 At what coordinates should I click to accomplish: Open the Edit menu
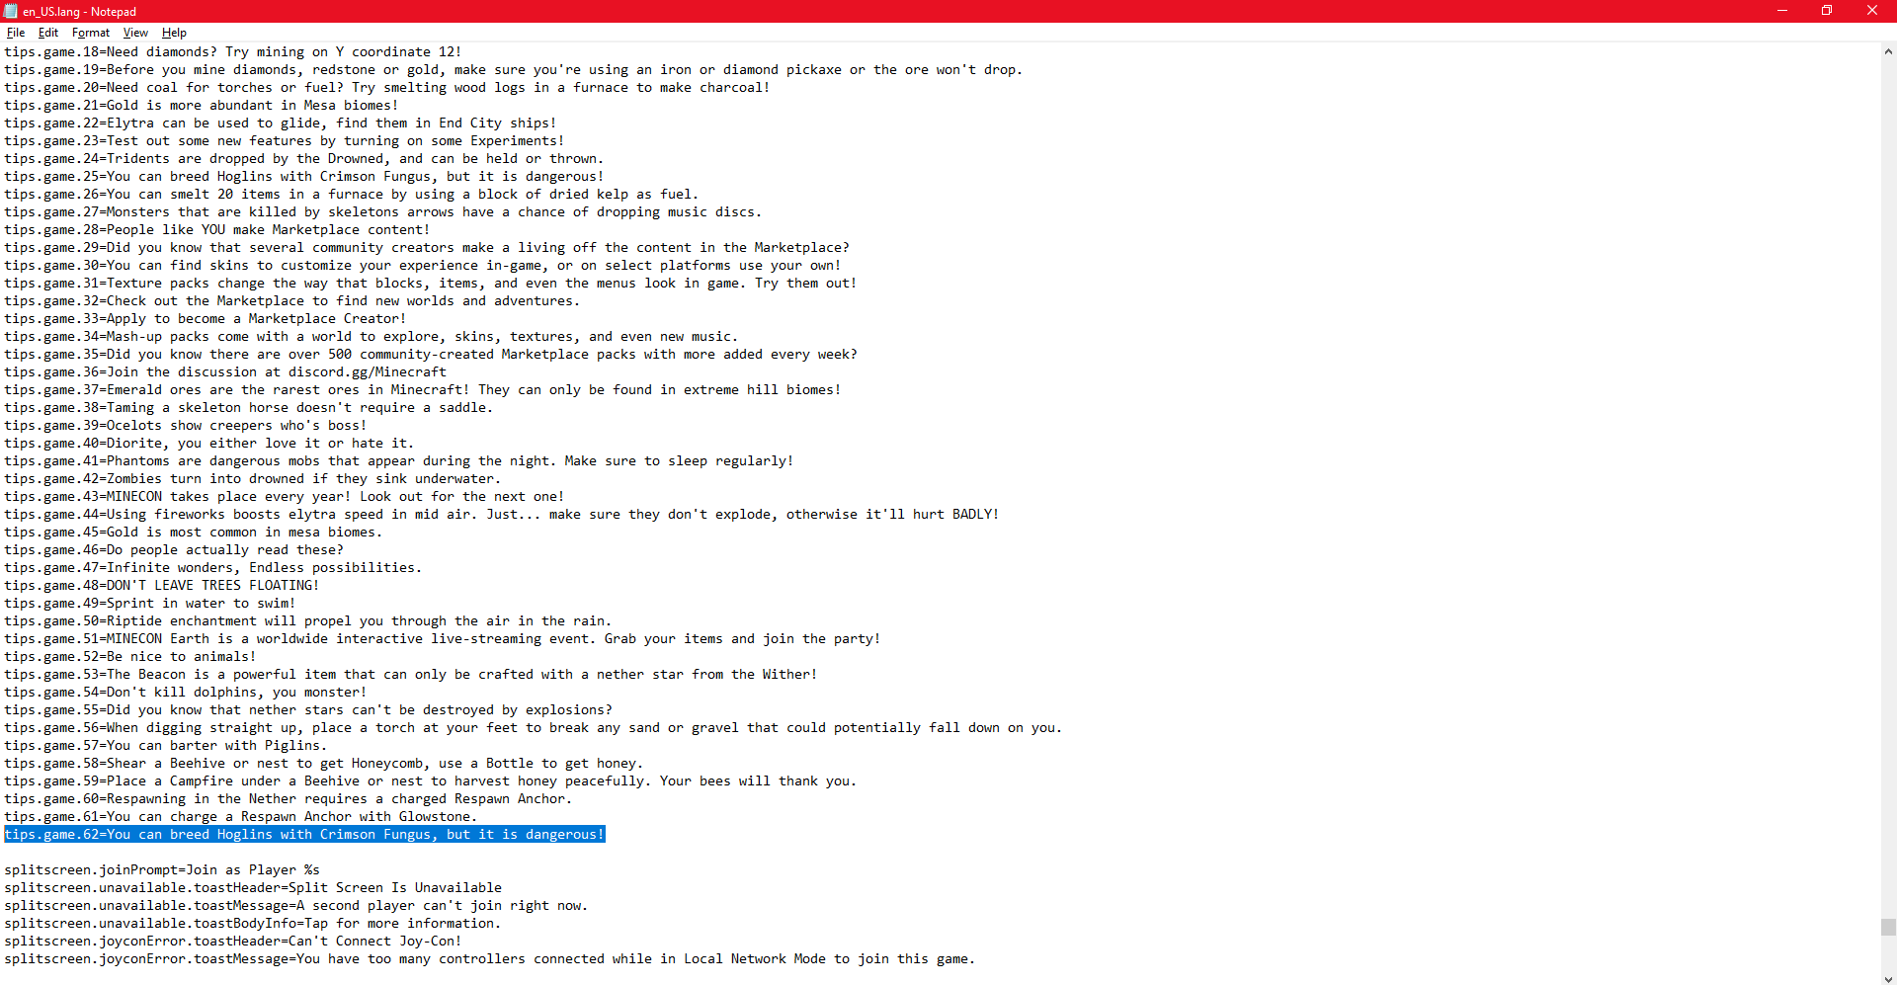pos(47,33)
